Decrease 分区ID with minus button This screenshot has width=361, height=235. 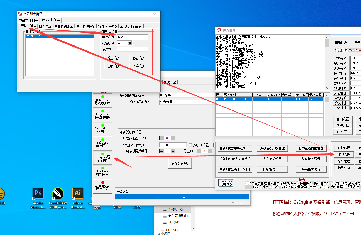(x=199, y=151)
